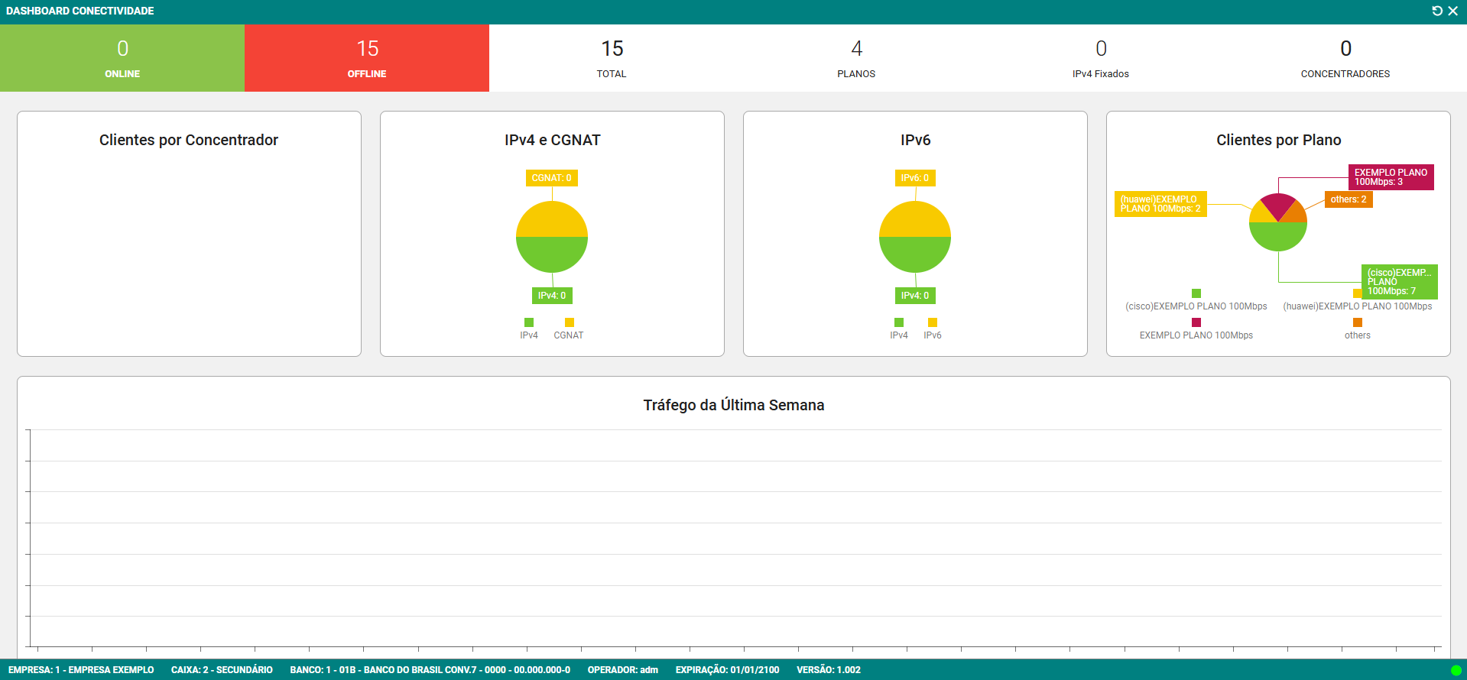Toggle the CGNAT legend item in the IPv4 e CGNAT chart

click(569, 329)
